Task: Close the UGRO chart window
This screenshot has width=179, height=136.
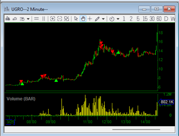Action: click(169, 9)
